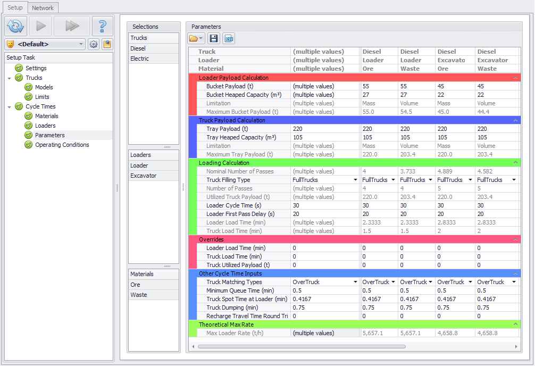The image size is (535, 366).
Task: Click the clipboard icon beside the gear
Action: coord(107,44)
